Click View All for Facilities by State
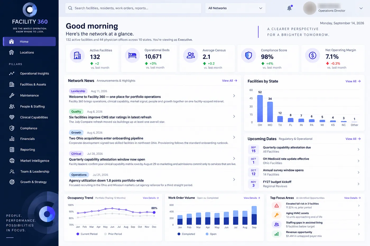The height and width of the screenshot is (246, 370). [x=353, y=81]
